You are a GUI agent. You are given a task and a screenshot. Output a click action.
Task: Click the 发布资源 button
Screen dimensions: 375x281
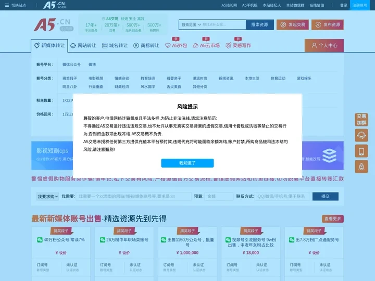tap(328, 24)
